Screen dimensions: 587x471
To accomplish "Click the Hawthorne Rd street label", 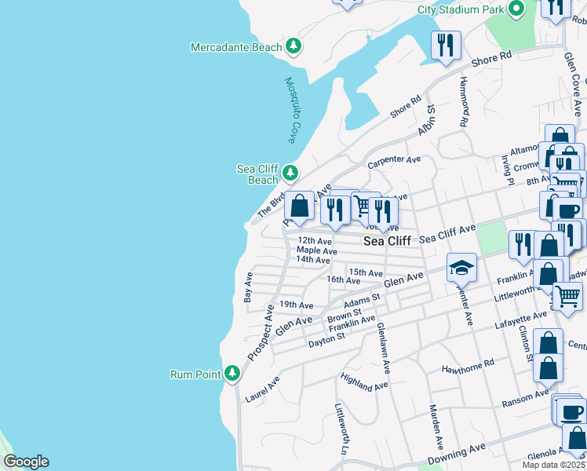I will (468, 367).
